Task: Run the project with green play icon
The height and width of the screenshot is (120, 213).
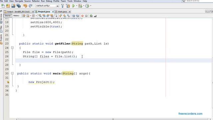Action: click(x=74, y=6)
